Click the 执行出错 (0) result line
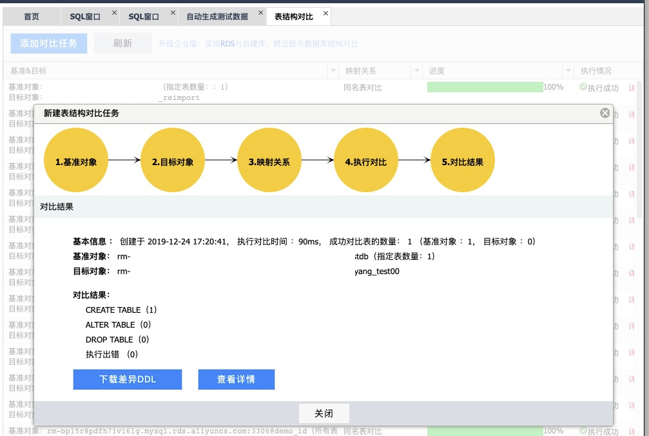649x436 pixels. (111, 355)
